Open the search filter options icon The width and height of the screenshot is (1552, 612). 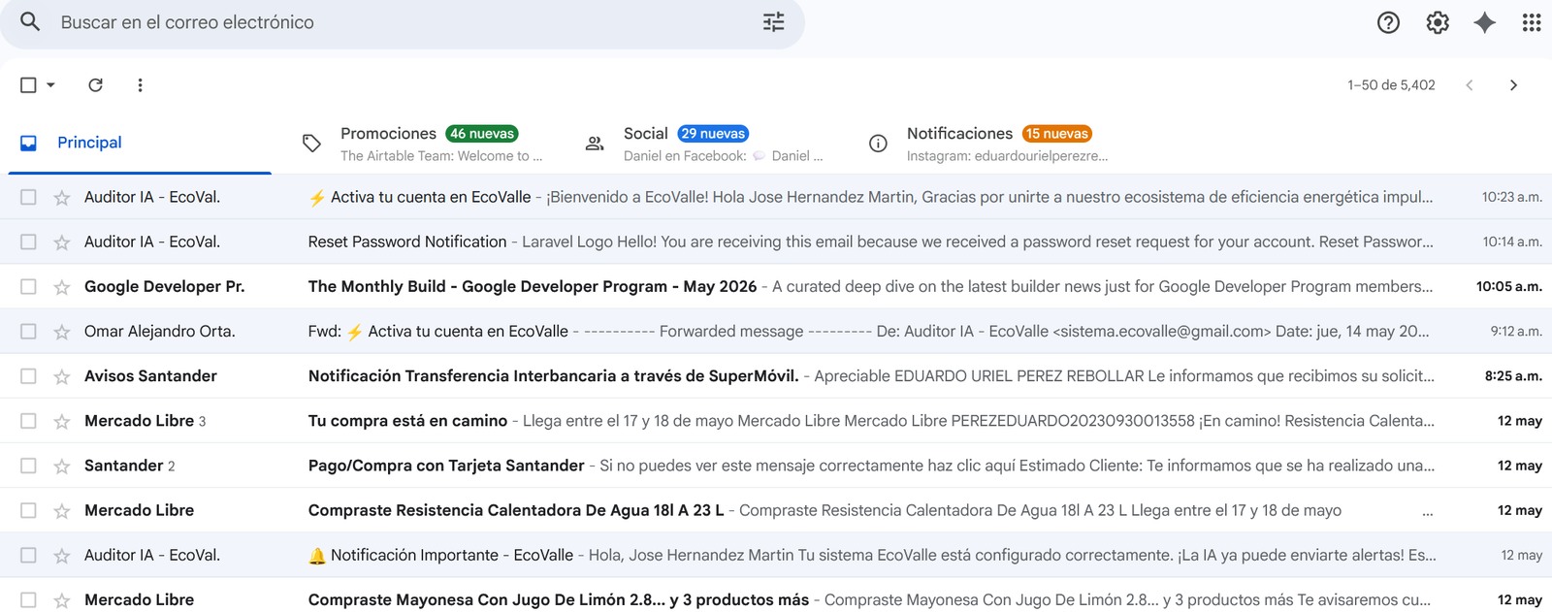773,22
